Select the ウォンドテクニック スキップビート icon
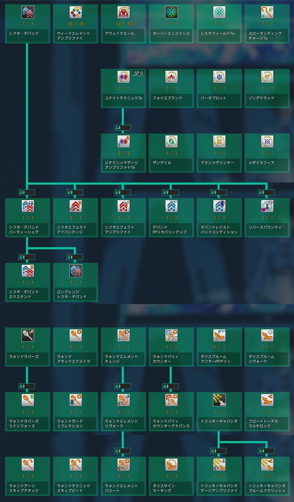 point(76,465)
